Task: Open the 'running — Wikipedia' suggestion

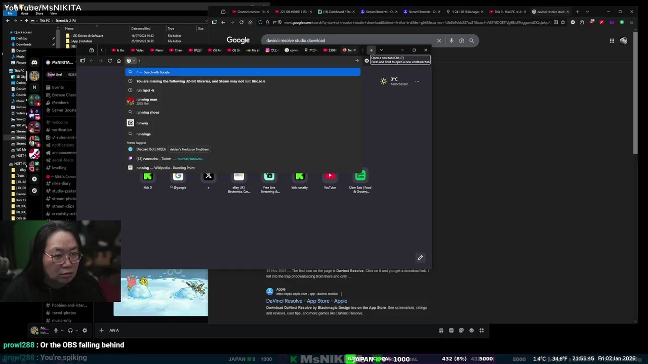Action: coord(243,168)
